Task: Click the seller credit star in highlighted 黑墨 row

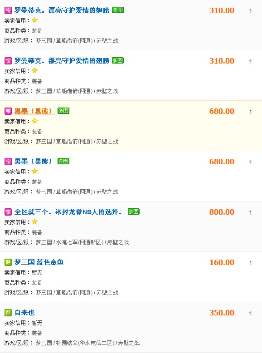Action: click(35, 121)
